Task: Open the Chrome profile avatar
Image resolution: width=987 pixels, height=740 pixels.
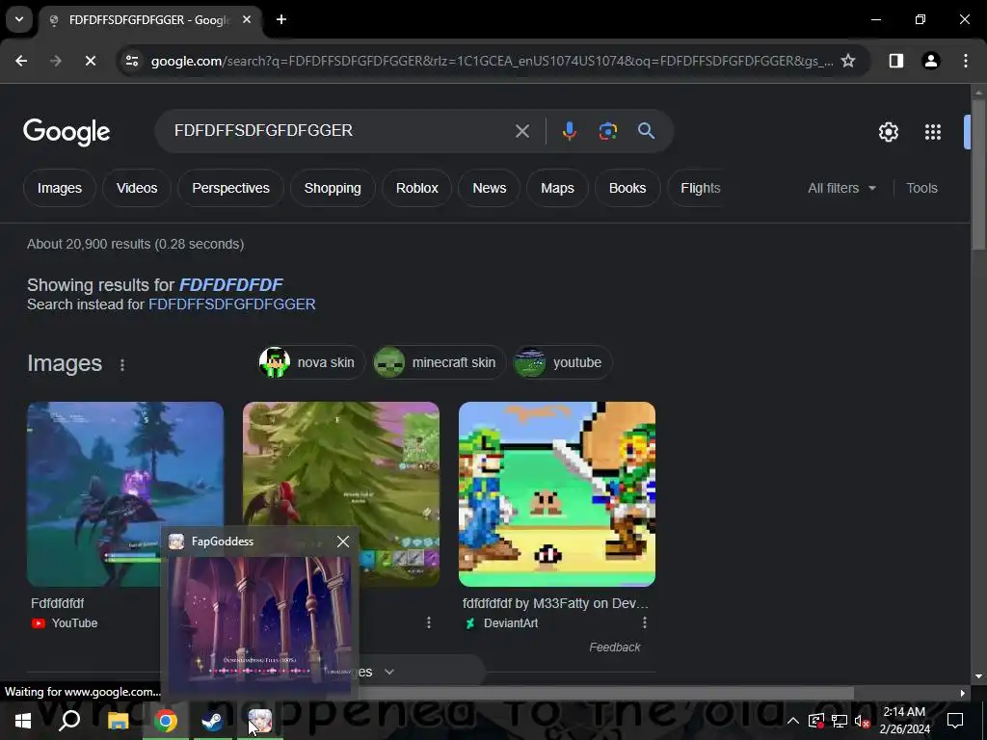Action: [931, 61]
